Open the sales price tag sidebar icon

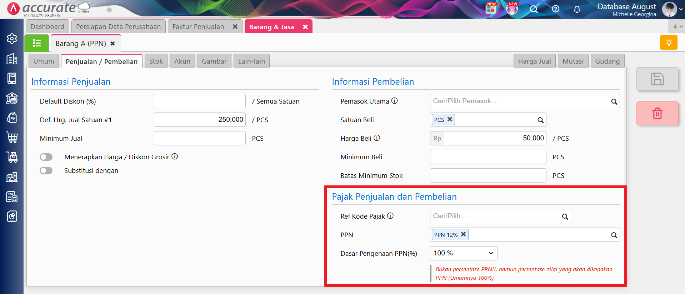point(12,118)
